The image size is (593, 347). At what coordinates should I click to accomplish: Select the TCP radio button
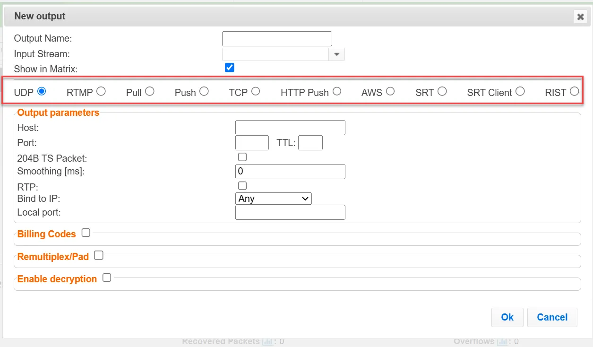pos(256,91)
